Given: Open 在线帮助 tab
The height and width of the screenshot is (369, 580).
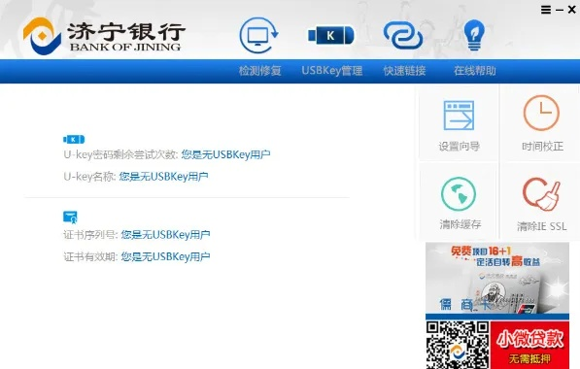Looking at the screenshot, I should tap(475, 71).
